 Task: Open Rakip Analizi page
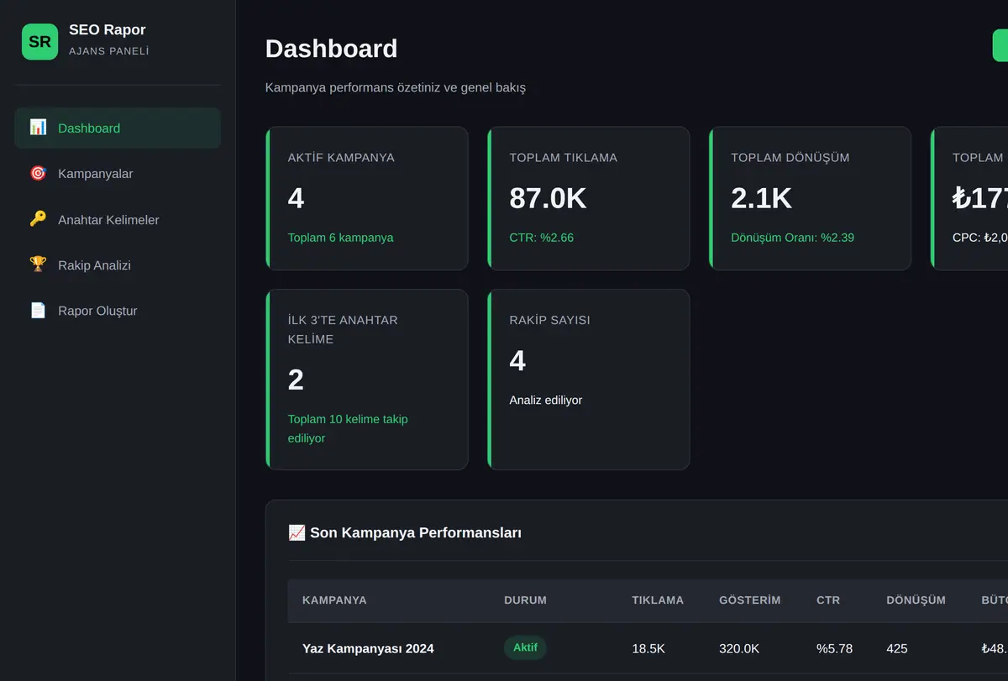pyautogui.click(x=118, y=265)
